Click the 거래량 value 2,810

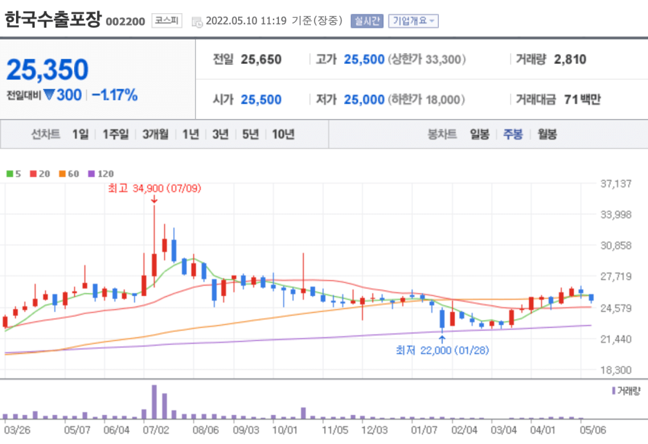coord(570,59)
